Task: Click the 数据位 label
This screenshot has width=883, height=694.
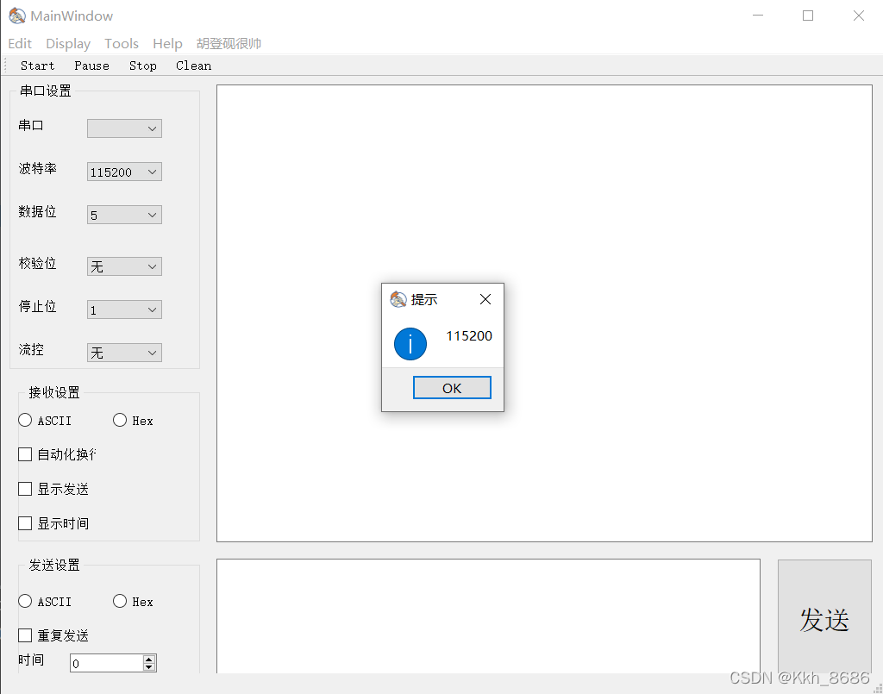Action: coord(38,211)
